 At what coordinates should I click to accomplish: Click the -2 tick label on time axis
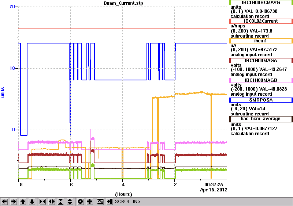(x=174, y=185)
